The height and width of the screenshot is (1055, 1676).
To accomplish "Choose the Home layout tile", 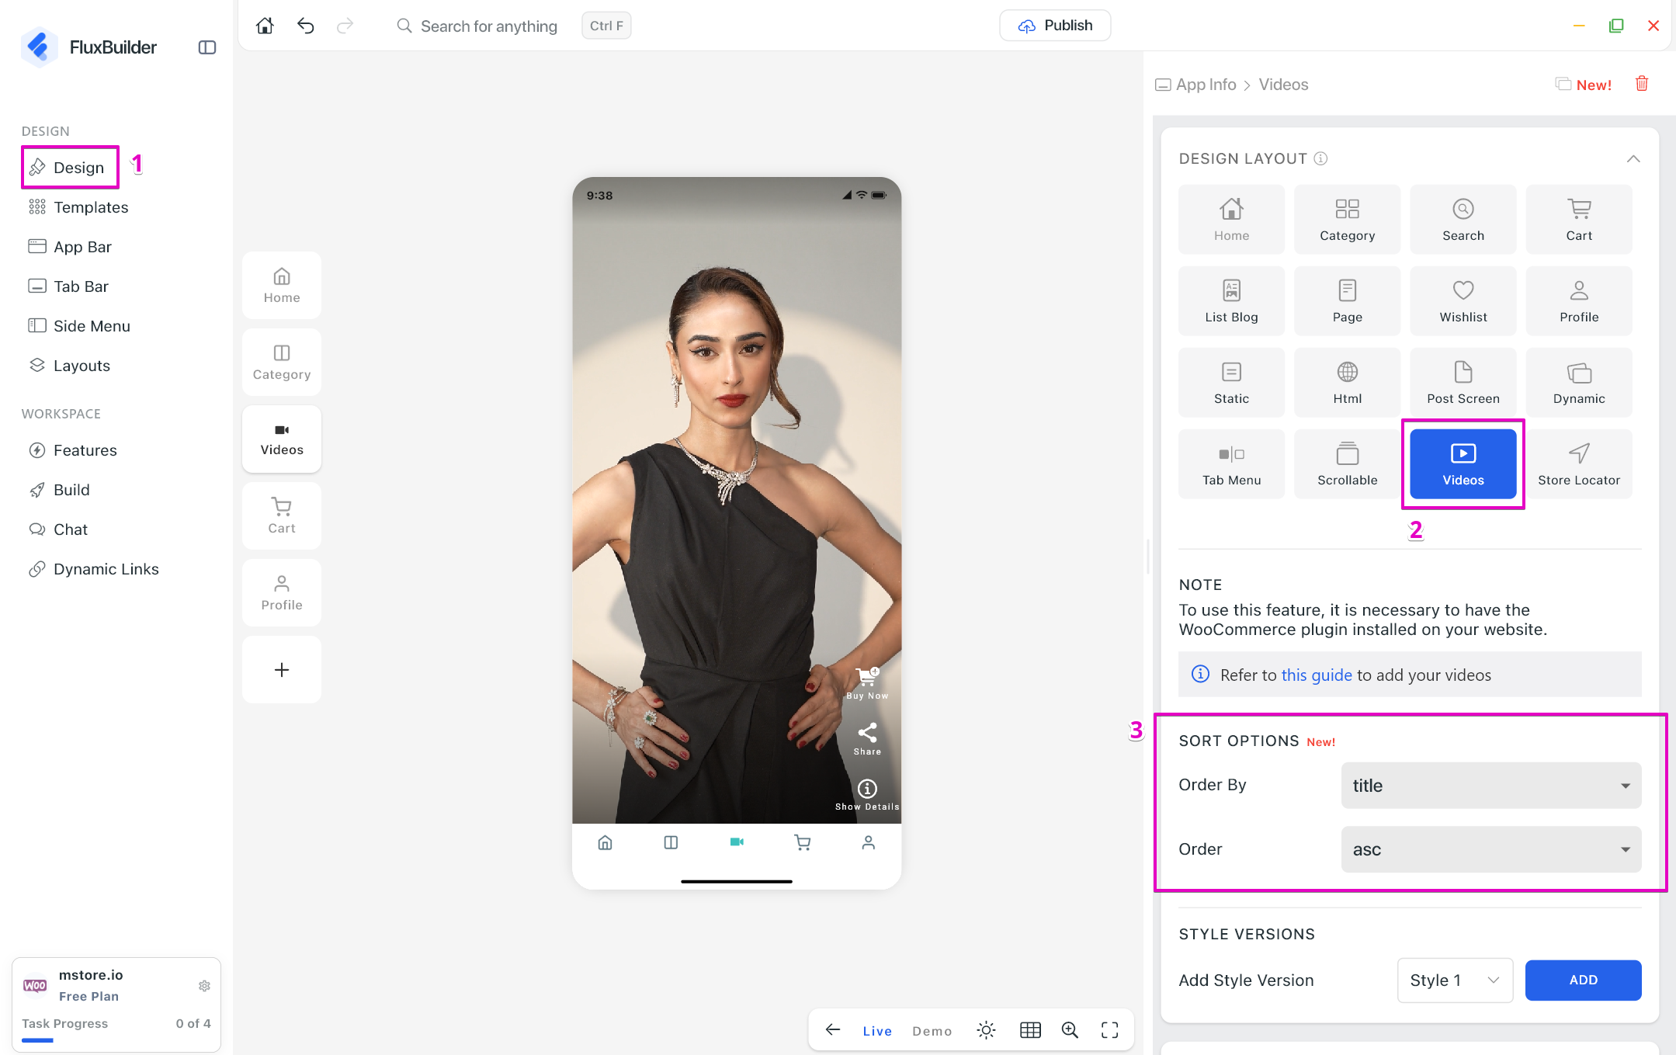I will point(1231,219).
